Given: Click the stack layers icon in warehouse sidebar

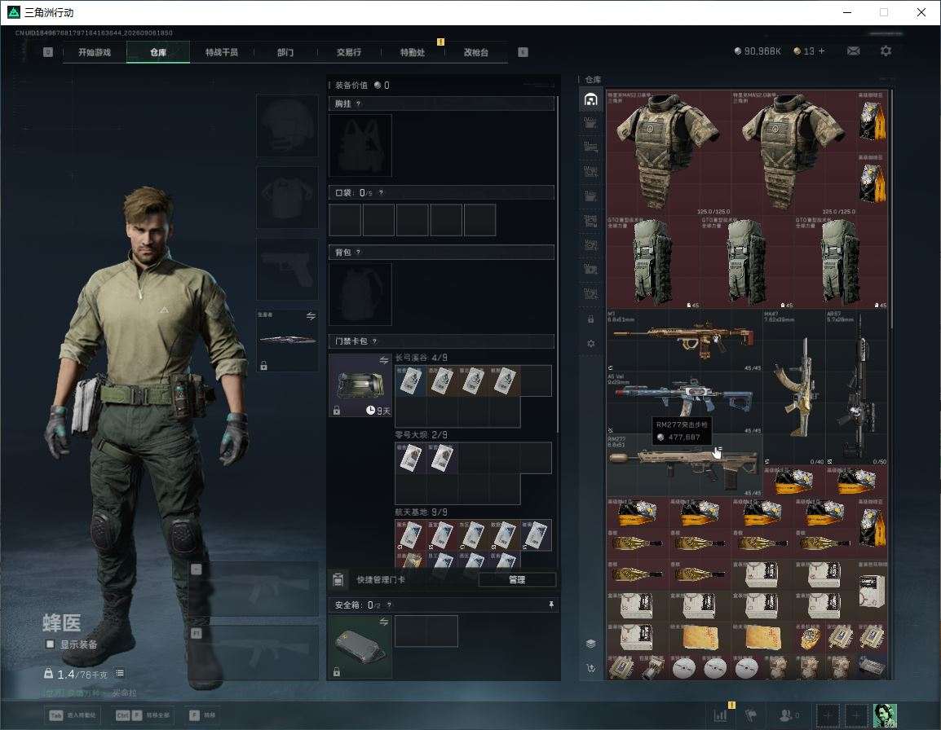Looking at the screenshot, I should click(590, 644).
